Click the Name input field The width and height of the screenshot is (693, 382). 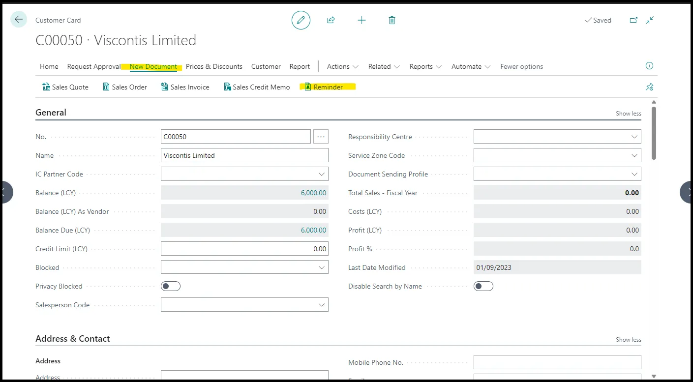pyautogui.click(x=244, y=155)
